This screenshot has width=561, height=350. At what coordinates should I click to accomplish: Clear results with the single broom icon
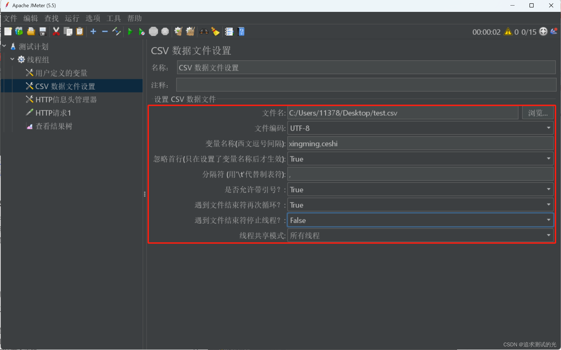[x=178, y=32]
